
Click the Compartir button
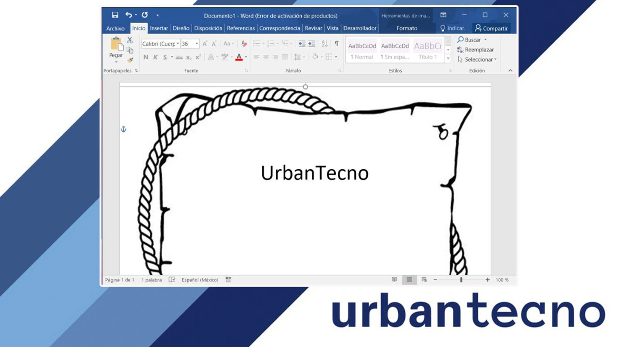click(x=491, y=28)
